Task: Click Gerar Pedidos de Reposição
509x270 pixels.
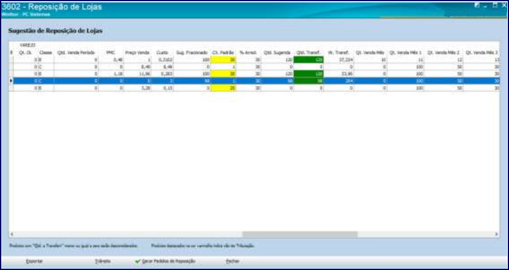Action: 168,261
